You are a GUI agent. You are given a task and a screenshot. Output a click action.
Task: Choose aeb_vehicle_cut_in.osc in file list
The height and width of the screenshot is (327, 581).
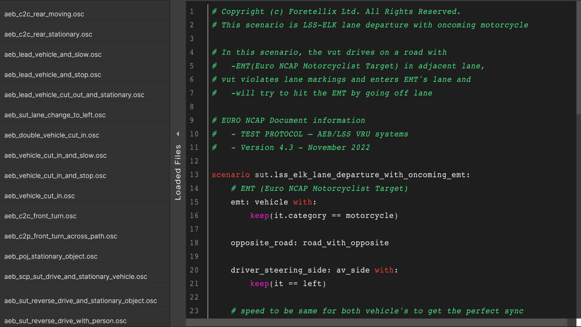point(39,196)
